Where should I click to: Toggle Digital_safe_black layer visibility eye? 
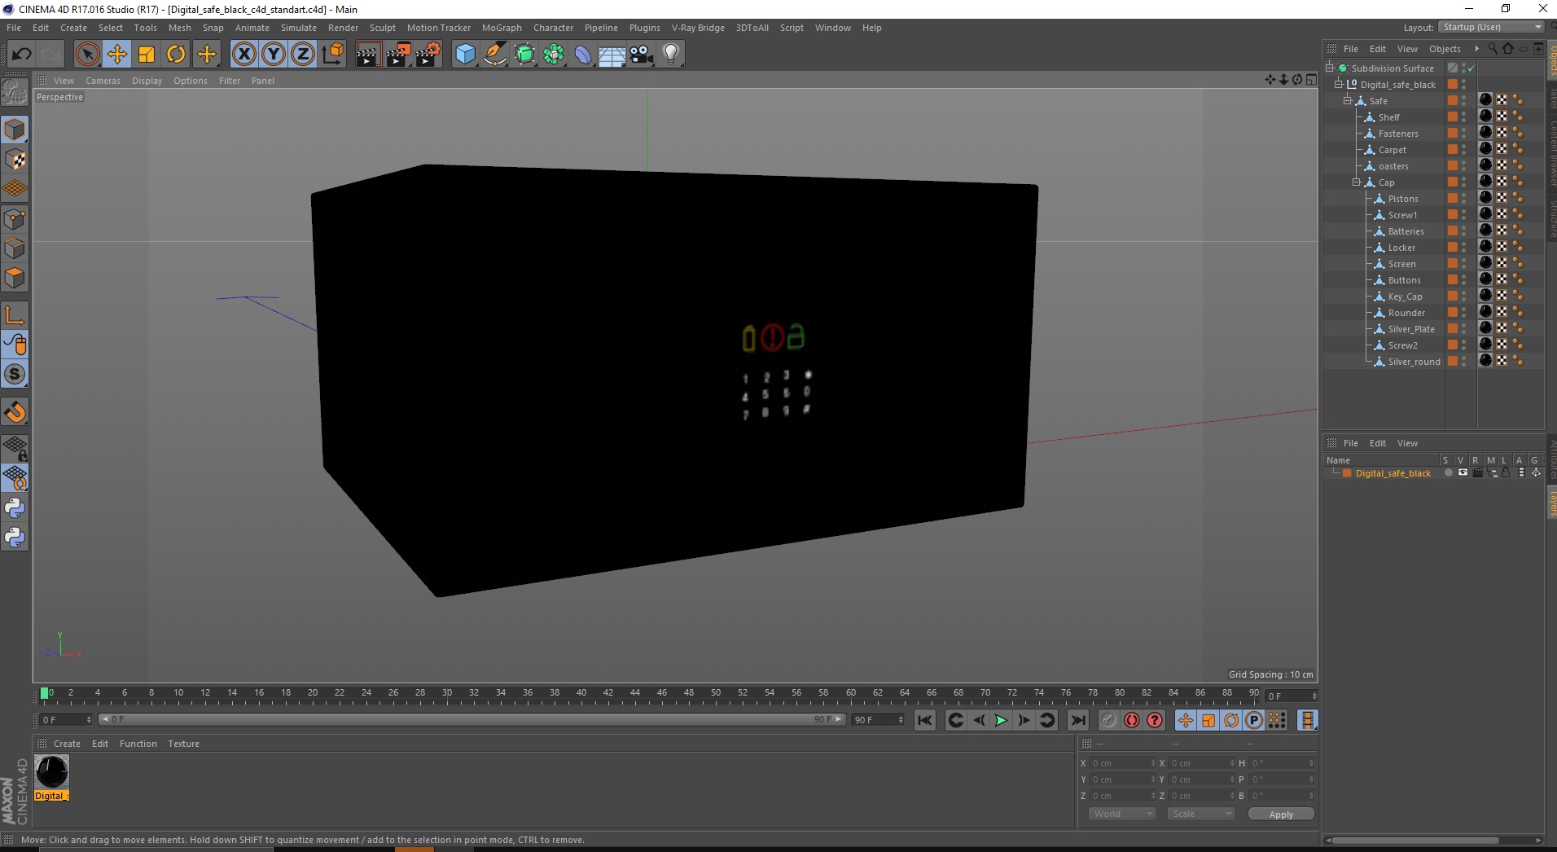pyautogui.click(x=1463, y=473)
